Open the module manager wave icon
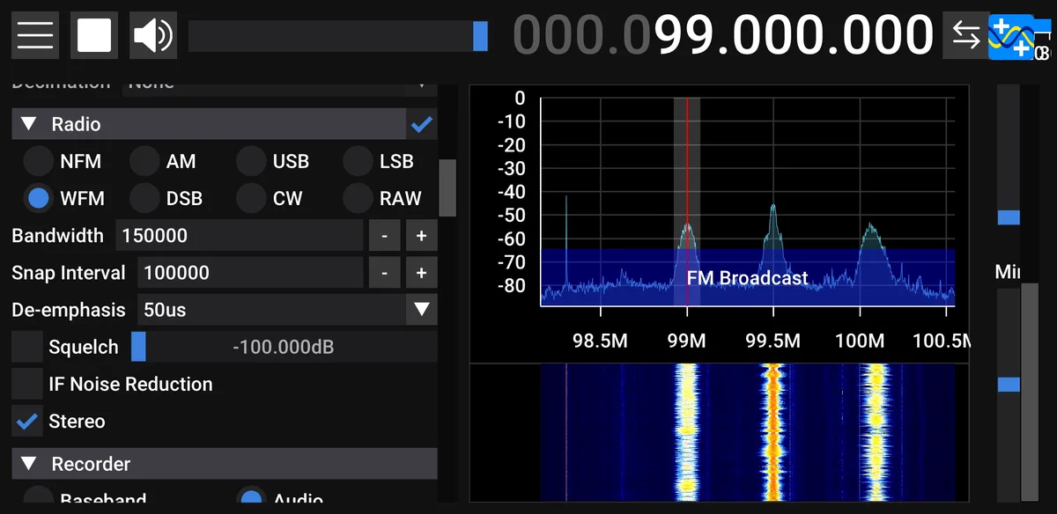1057x514 pixels. (1011, 38)
